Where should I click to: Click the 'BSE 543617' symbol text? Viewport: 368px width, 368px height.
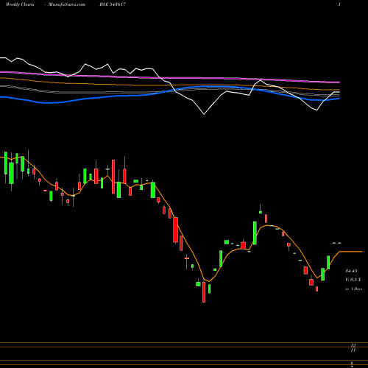pyautogui.click(x=113, y=4)
